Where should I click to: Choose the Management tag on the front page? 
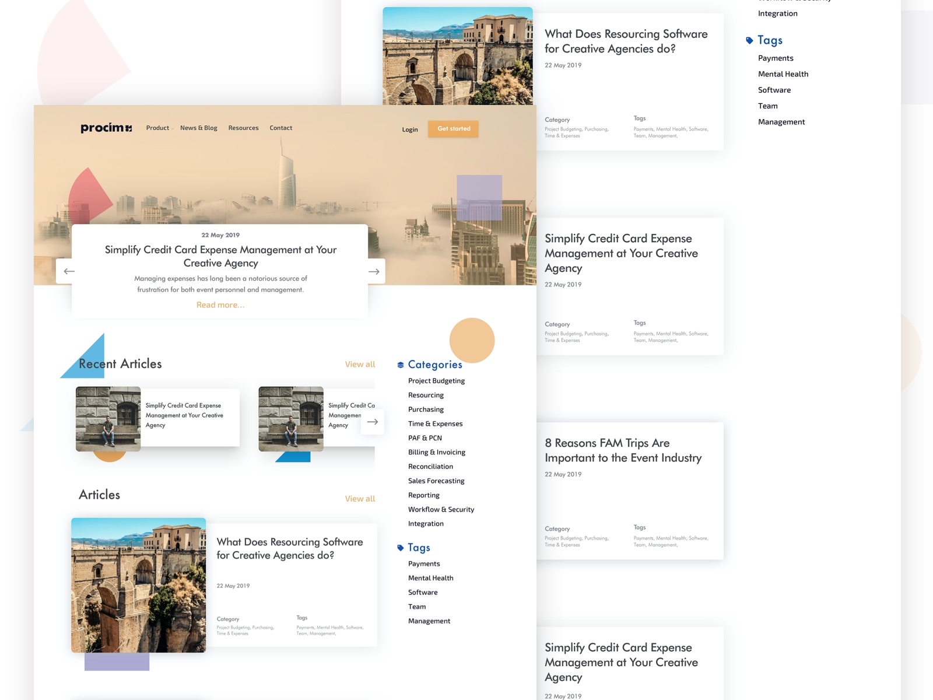coord(429,621)
